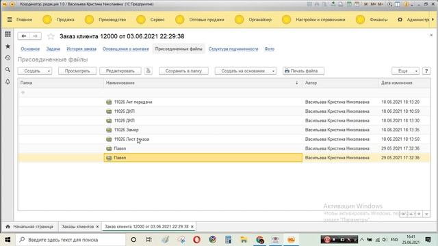Show hidden tray icons with the chevron
The width and height of the screenshot is (438, 246).
pos(362,240)
